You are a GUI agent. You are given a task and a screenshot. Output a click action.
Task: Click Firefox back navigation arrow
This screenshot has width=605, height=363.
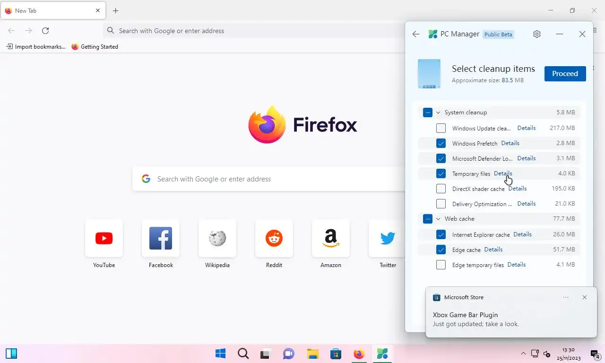click(11, 31)
